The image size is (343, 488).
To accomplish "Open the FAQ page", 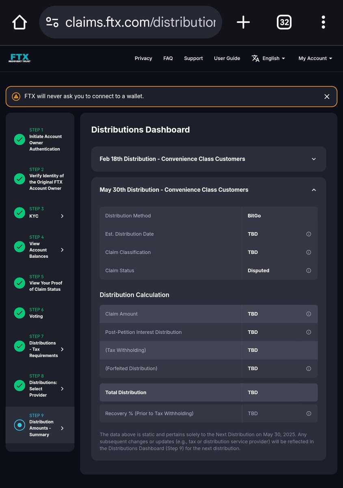I will [x=168, y=59].
